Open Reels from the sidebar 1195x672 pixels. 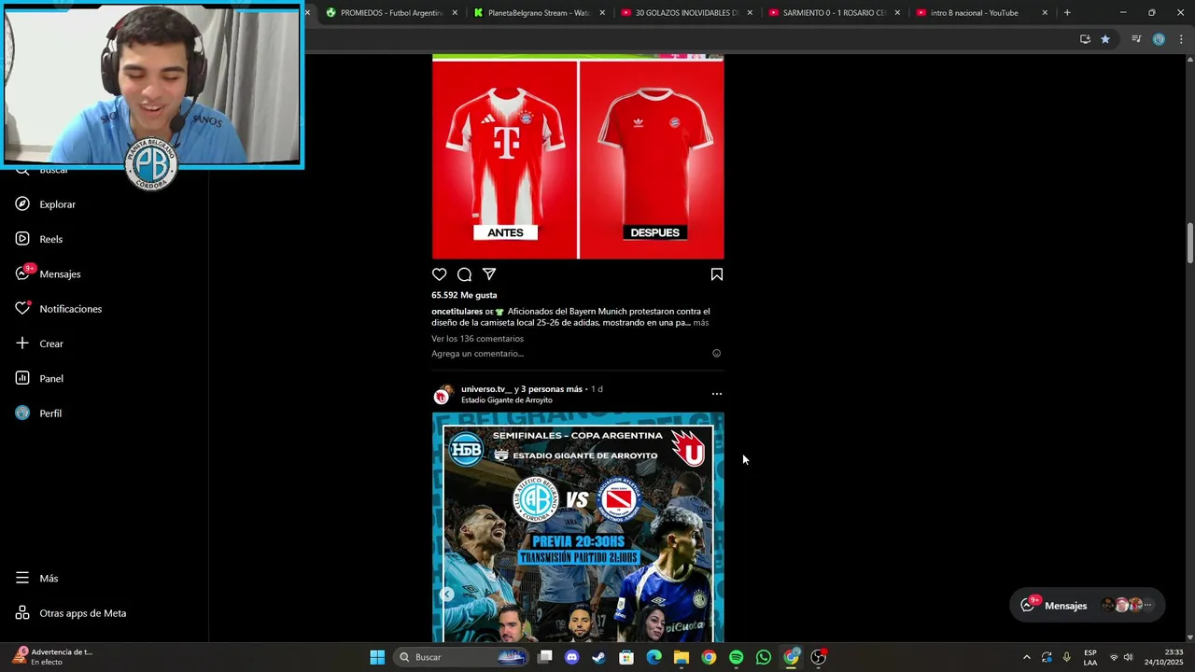coord(38,239)
